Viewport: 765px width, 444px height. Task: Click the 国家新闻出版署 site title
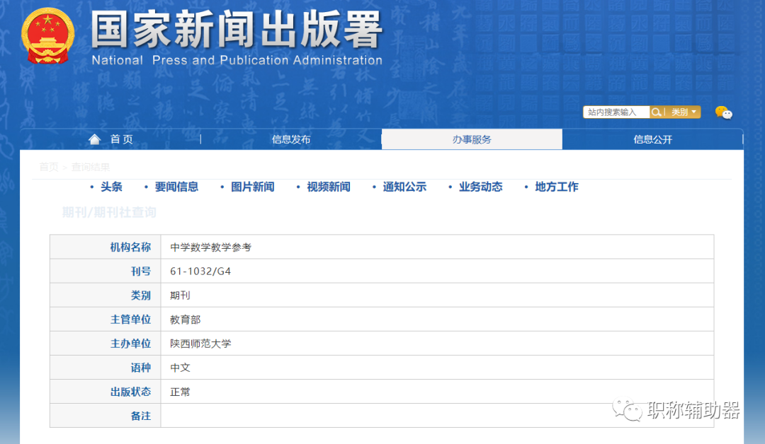point(237,30)
